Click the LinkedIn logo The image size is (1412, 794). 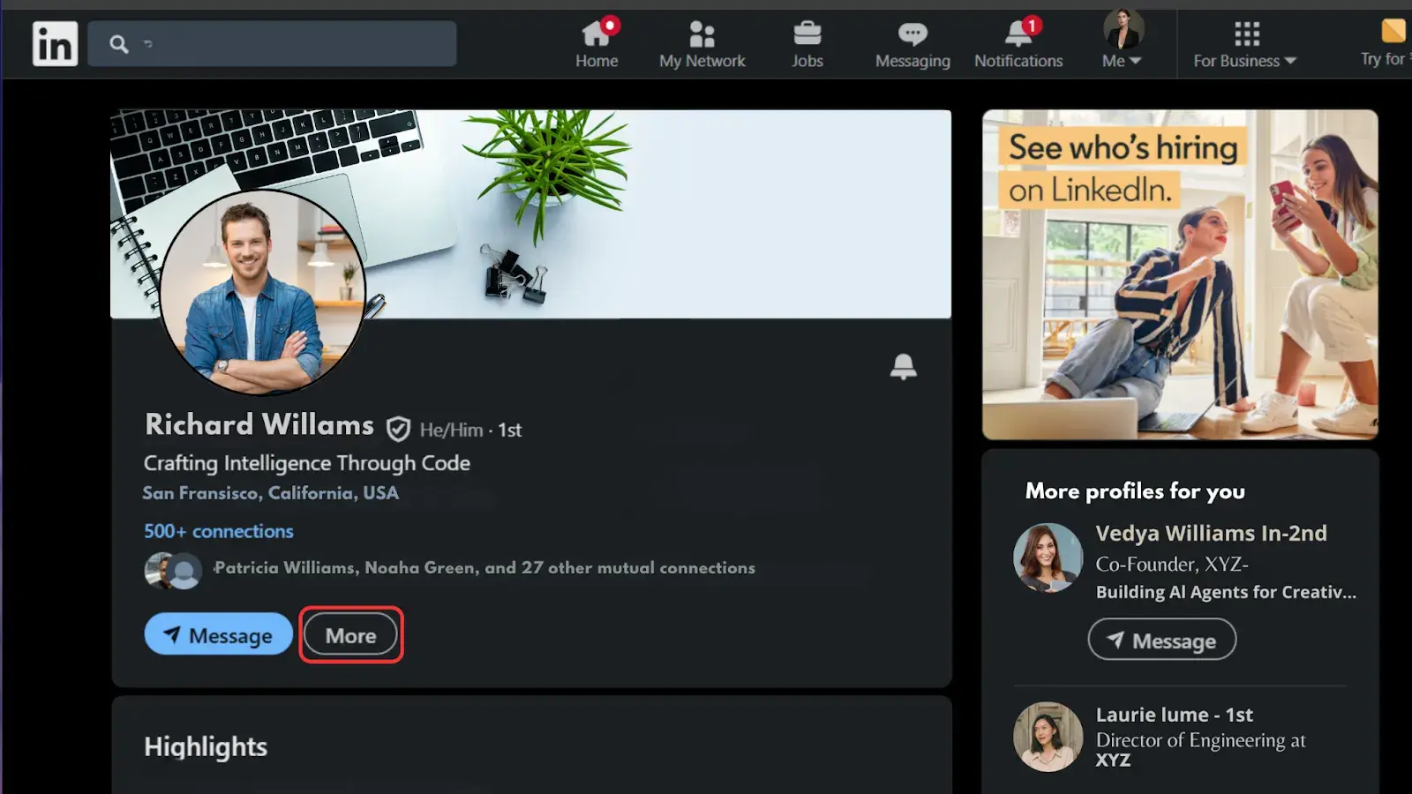click(55, 43)
